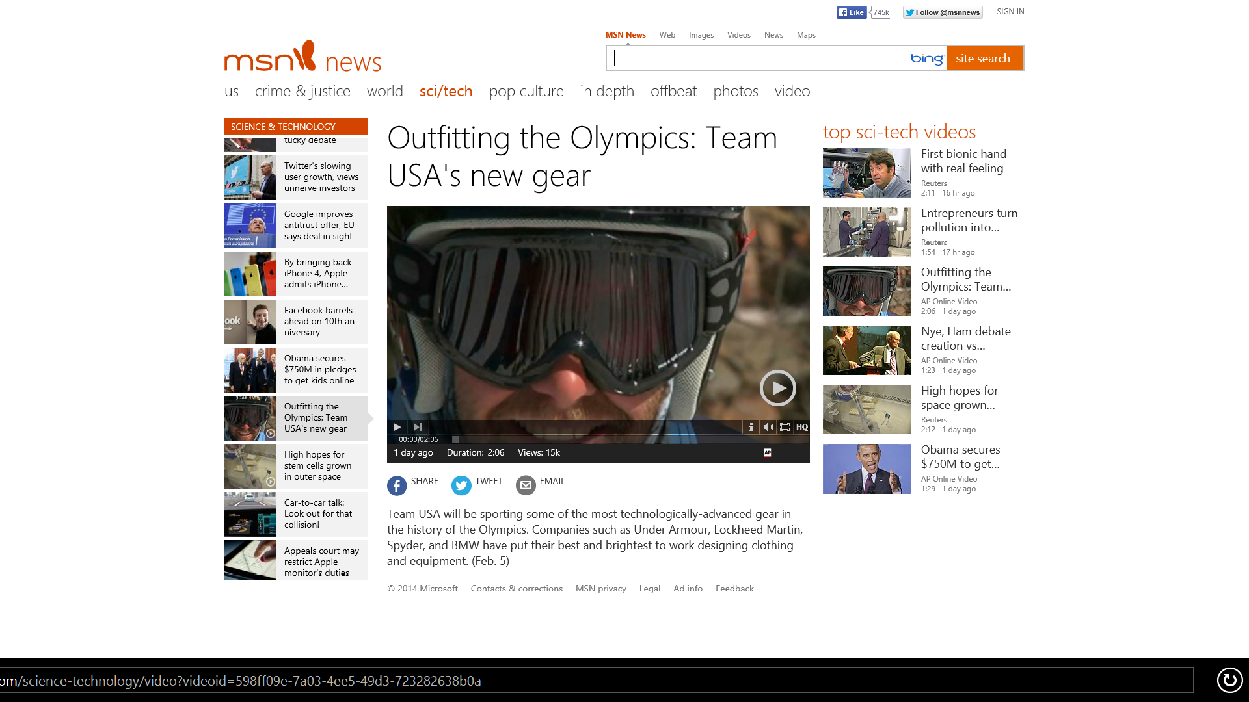This screenshot has width=1249, height=702.
Task: Mute the video volume icon
Action: tap(768, 427)
